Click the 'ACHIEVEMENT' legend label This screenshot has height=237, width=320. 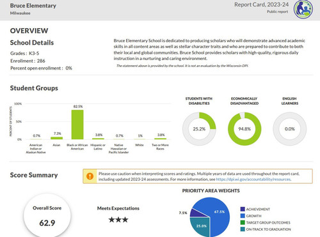pyautogui.click(x=258, y=210)
